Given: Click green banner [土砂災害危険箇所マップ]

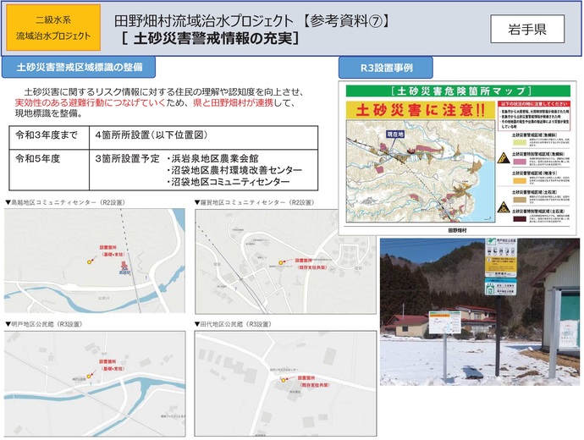Looking at the screenshot, I should pos(458,91).
